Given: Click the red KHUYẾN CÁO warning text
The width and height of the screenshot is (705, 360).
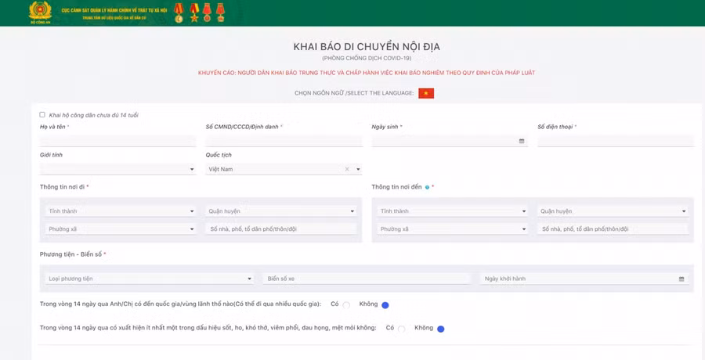Looking at the screenshot, I should click(367, 73).
